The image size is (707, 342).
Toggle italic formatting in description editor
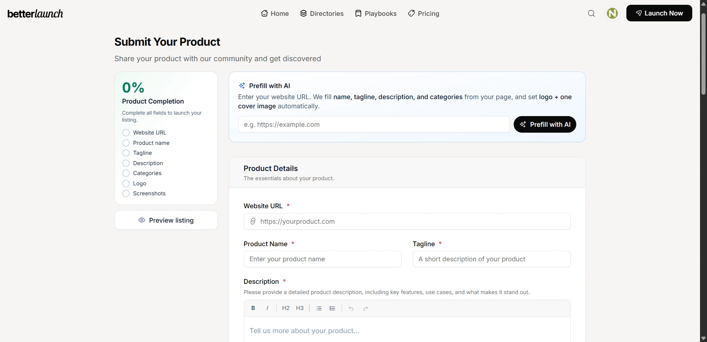click(267, 308)
